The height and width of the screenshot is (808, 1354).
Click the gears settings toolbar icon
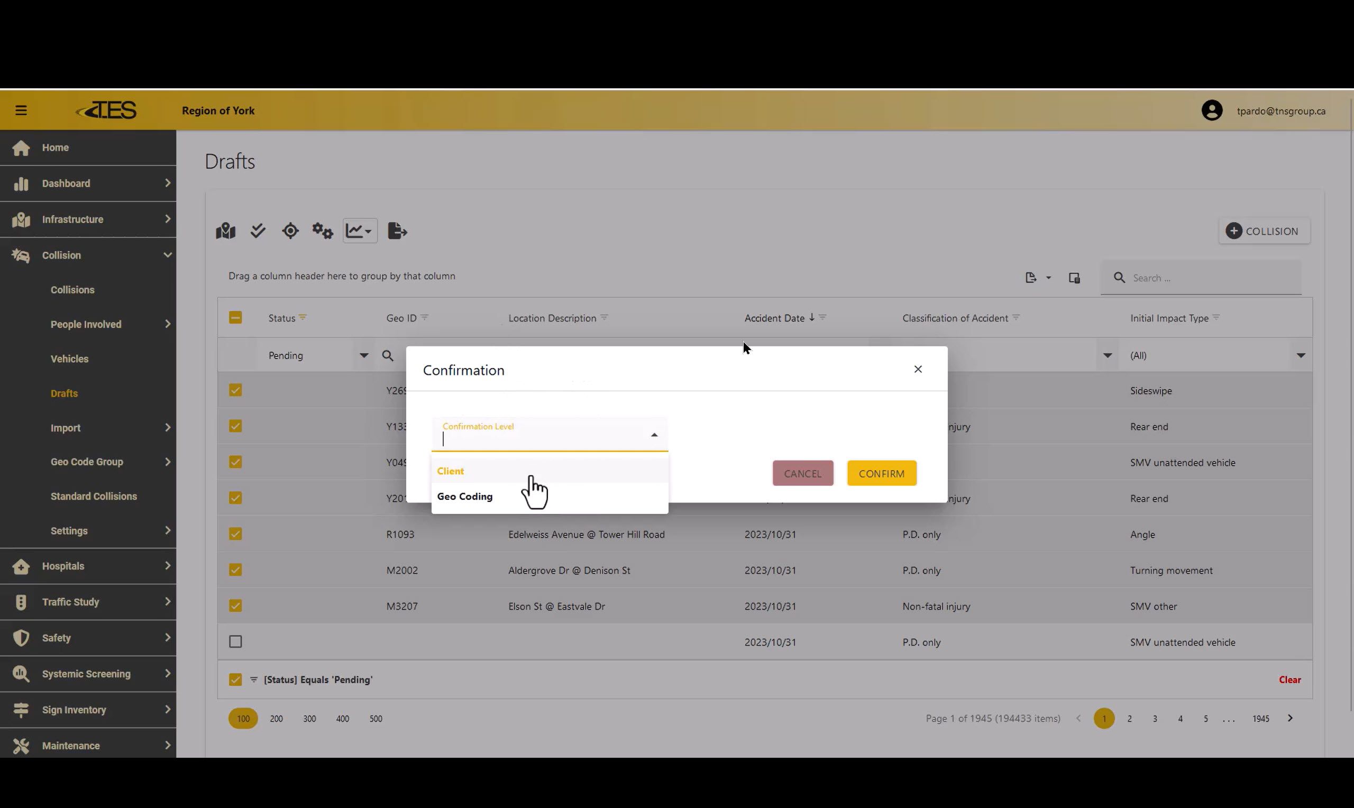pyautogui.click(x=322, y=231)
